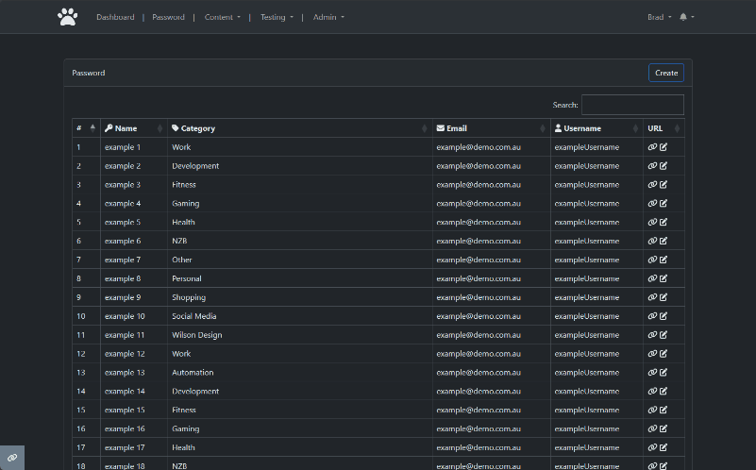Open URL link icon for example 7

coord(652,260)
